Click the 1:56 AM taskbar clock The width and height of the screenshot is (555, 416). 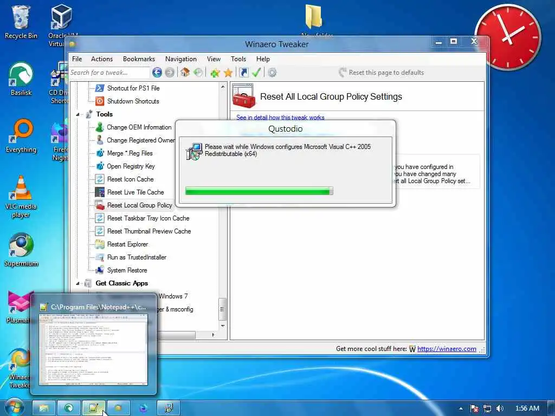point(527,408)
